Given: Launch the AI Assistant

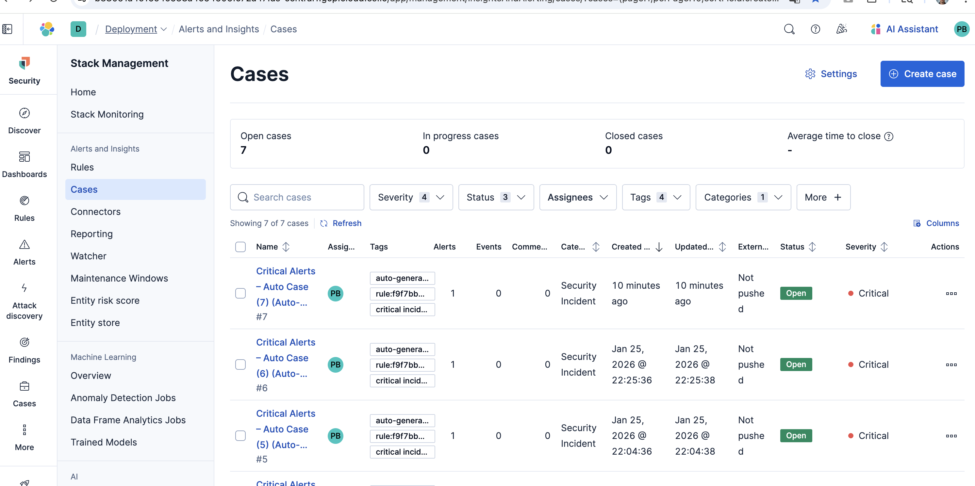Looking at the screenshot, I should [904, 29].
